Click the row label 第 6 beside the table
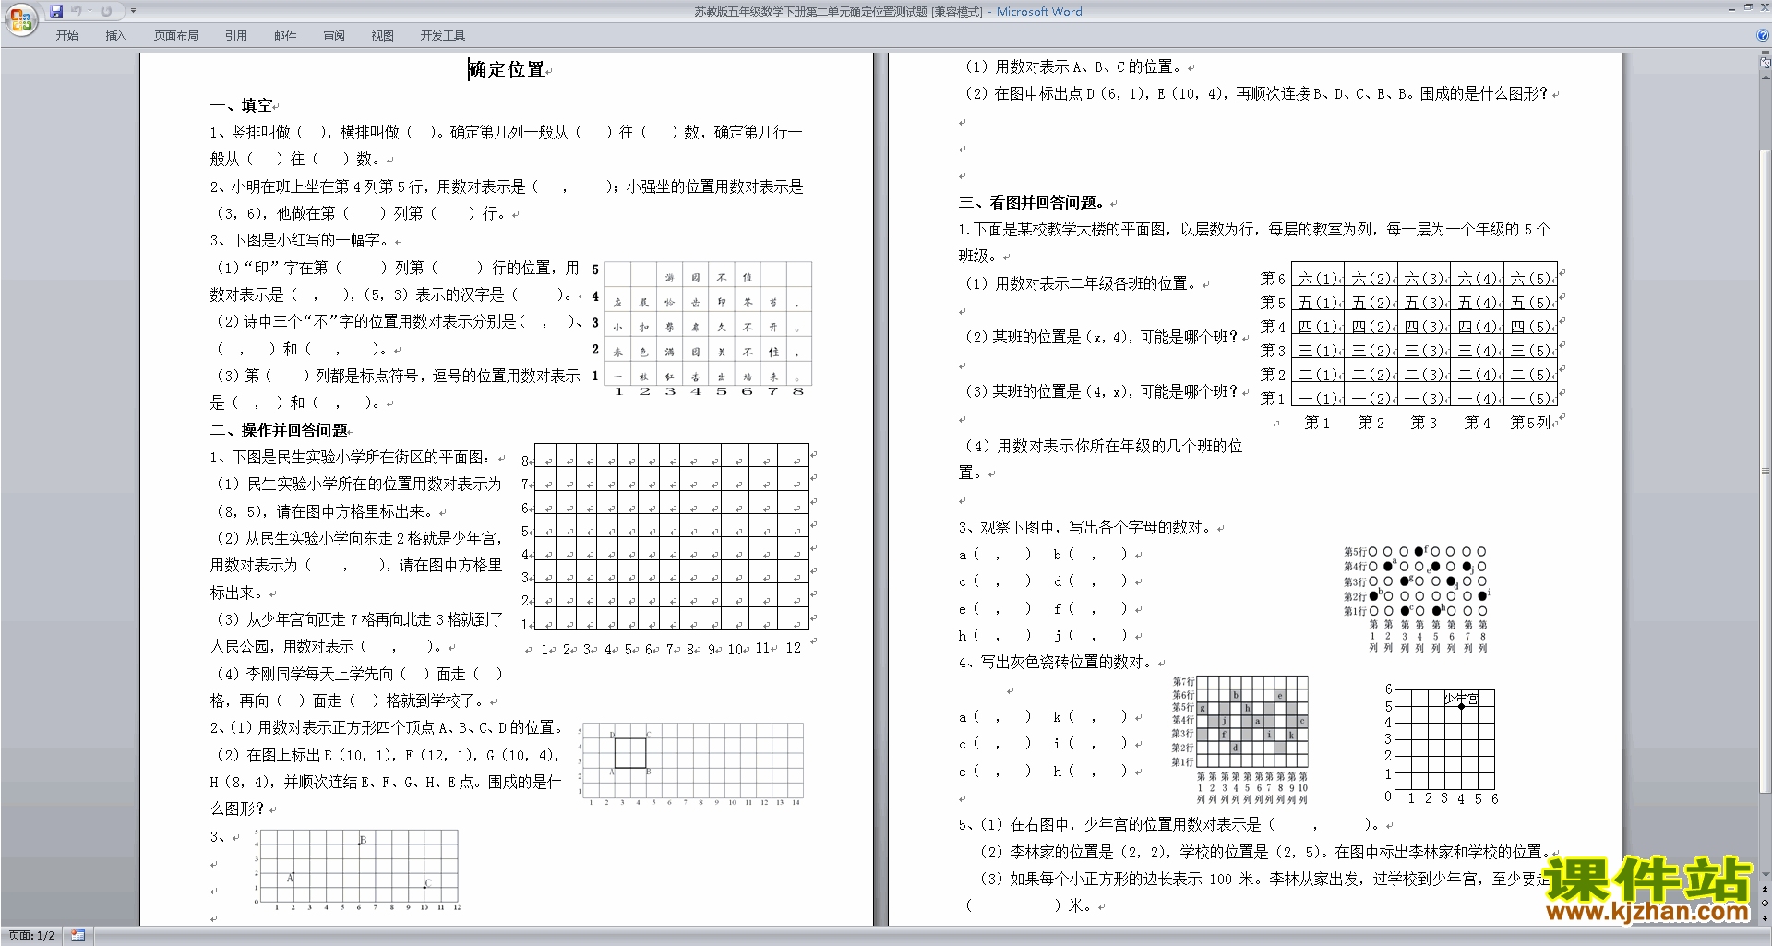 point(1273,278)
